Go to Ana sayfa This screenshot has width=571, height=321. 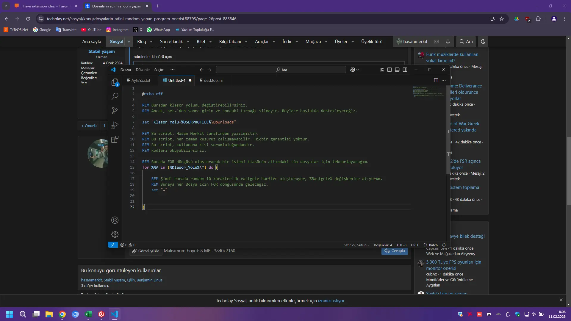click(92, 42)
